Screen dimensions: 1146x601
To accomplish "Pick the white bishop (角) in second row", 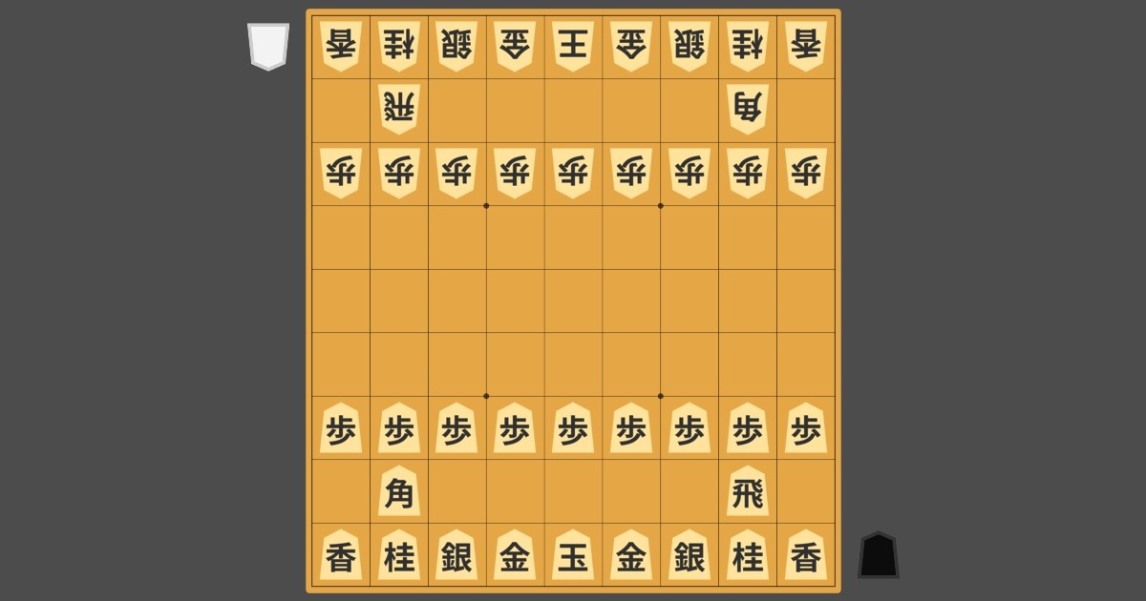I will [x=748, y=110].
